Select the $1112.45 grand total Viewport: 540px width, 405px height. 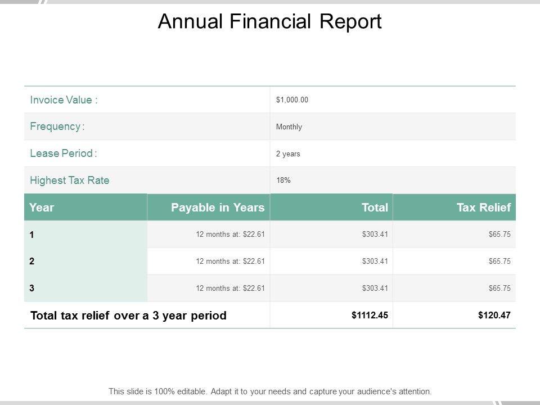tap(370, 315)
